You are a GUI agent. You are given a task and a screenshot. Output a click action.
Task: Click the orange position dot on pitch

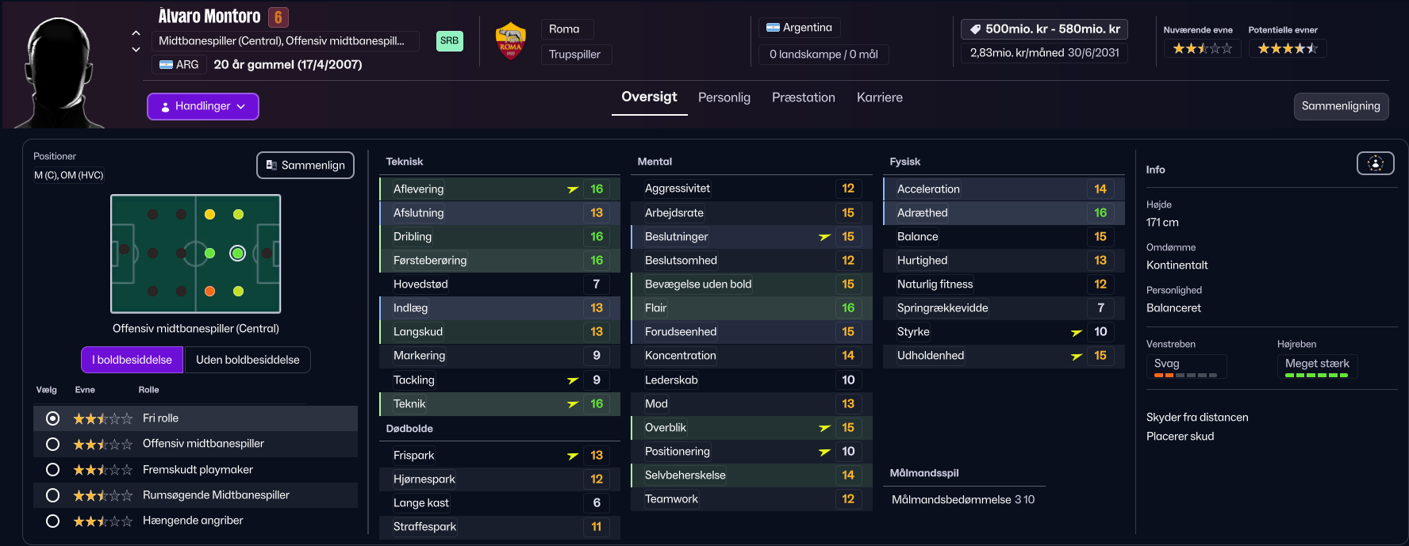[209, 292]
